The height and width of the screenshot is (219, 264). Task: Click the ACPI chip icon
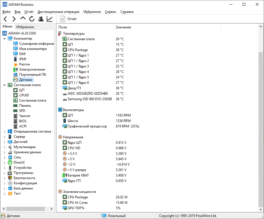coord(15,126)
